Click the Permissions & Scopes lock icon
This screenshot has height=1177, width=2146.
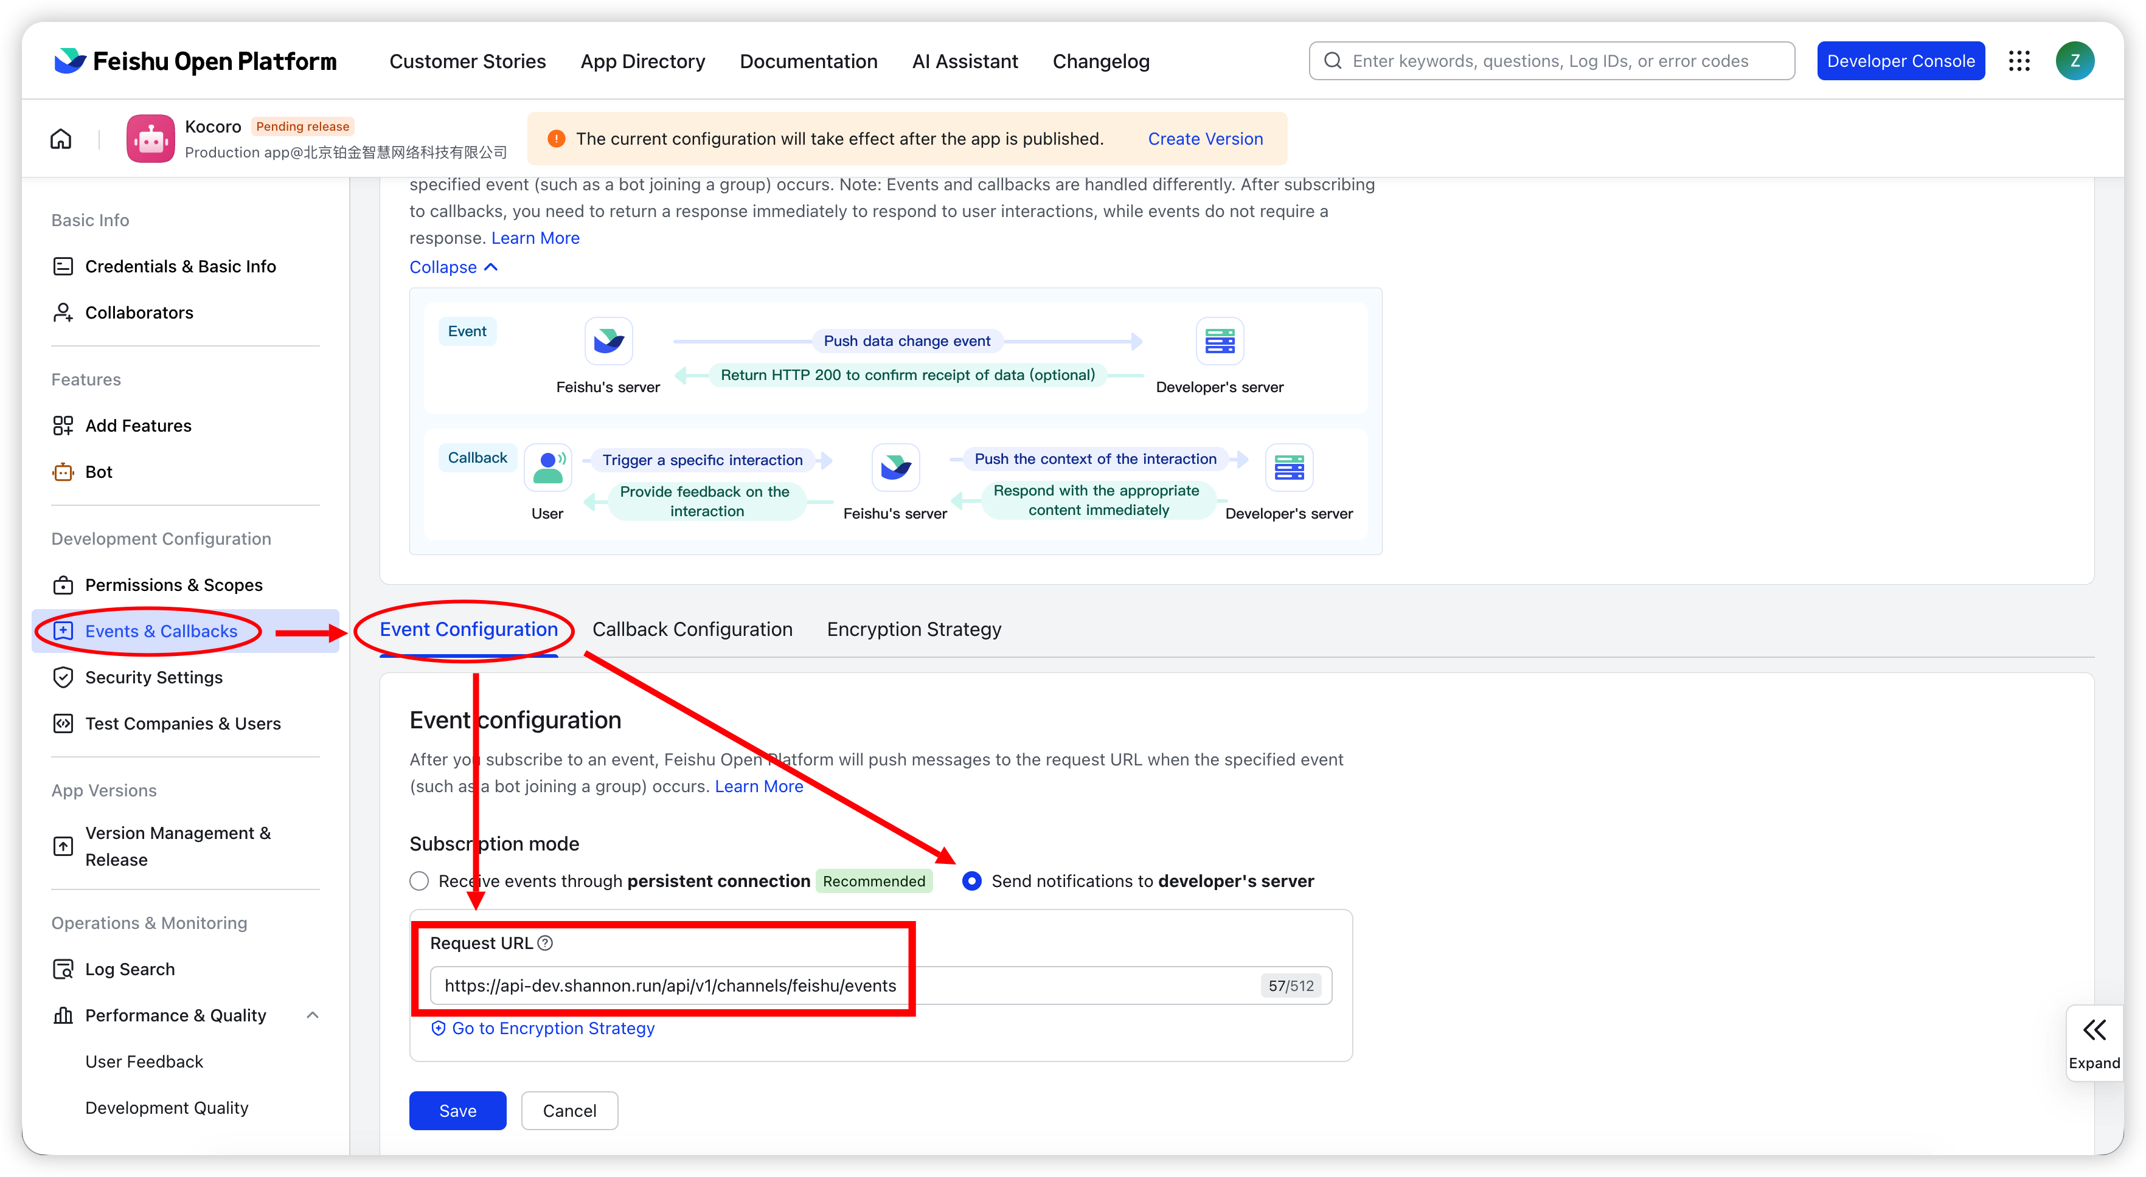[x=63, y=585]
